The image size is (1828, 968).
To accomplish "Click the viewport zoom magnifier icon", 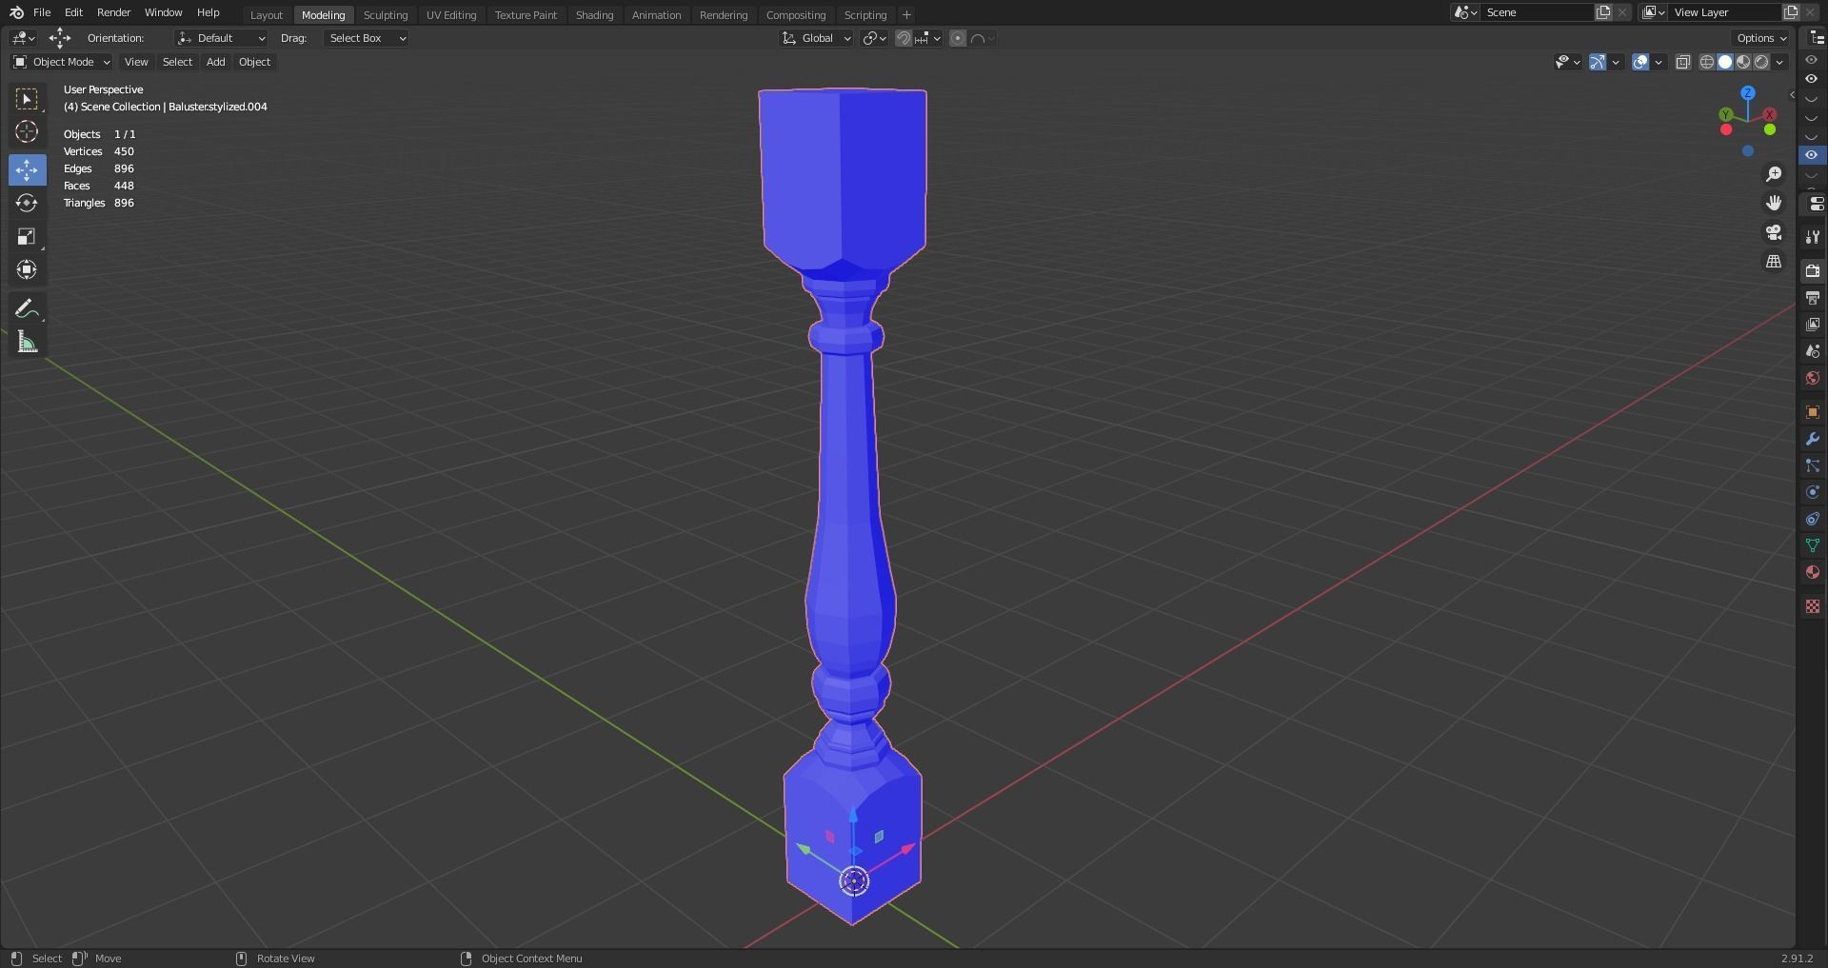I will tap(1773, 174).
